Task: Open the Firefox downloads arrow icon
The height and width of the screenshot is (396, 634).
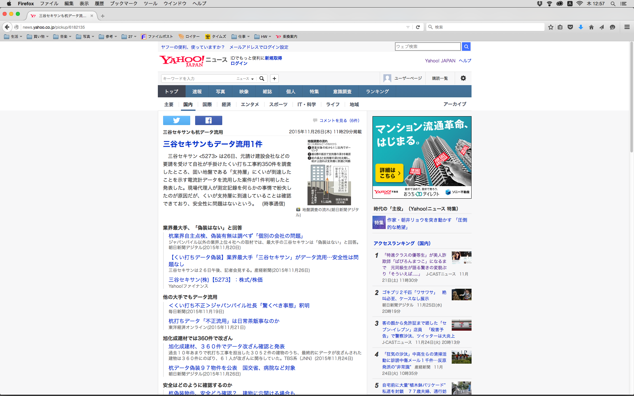Action: (581, 27)
